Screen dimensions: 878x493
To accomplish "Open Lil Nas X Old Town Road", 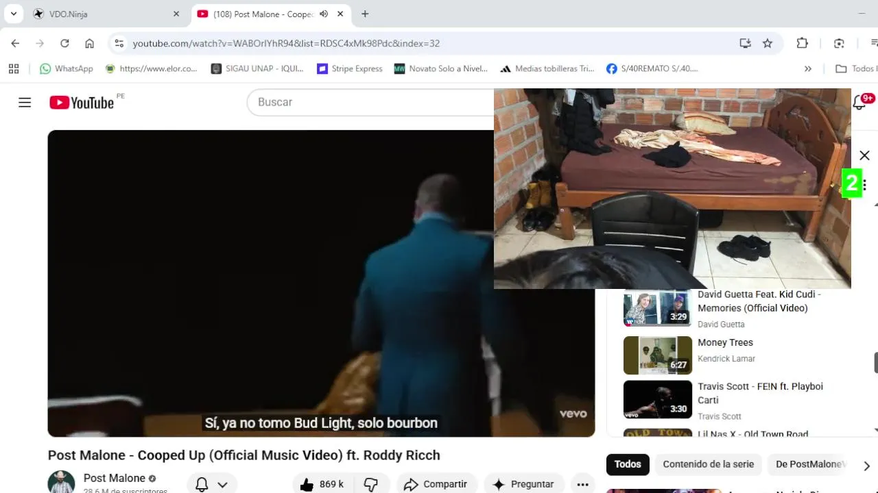I will [752, 433].
